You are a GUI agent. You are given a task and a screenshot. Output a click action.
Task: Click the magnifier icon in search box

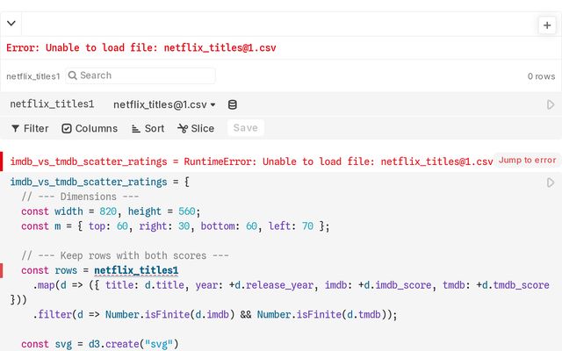point(72,76)
